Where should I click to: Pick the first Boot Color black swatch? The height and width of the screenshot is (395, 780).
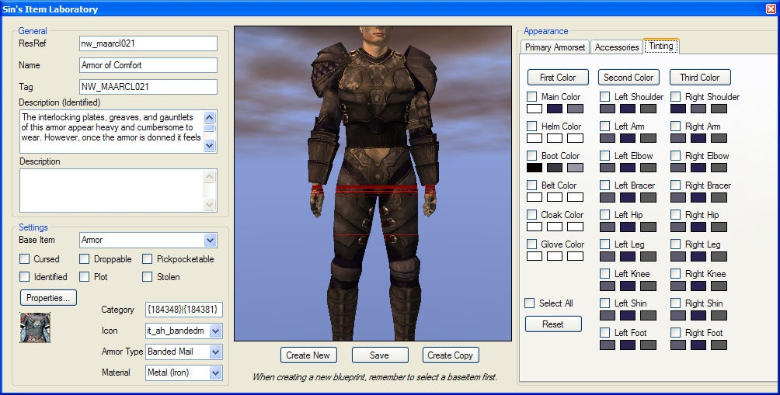(x=535, y=168)
